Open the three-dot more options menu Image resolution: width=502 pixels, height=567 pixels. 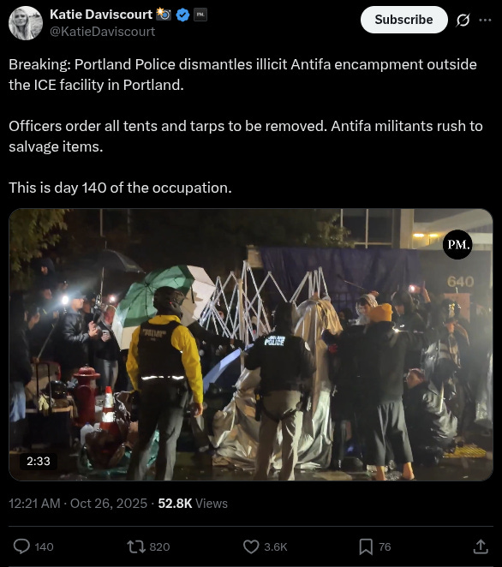click(485, 20)
